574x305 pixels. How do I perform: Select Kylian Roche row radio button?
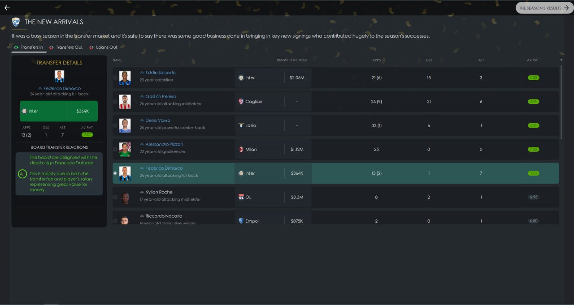coord(115,197)
